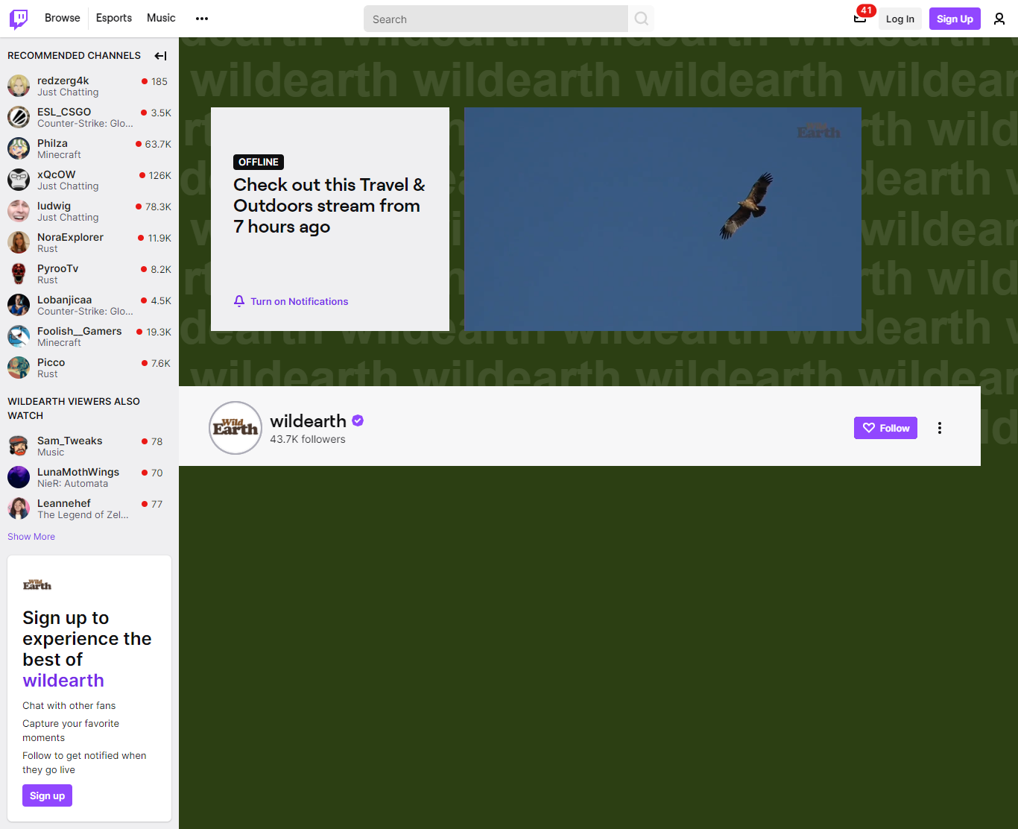
Task: Open the channel three-dot options menu
Action: coord(940,428)
